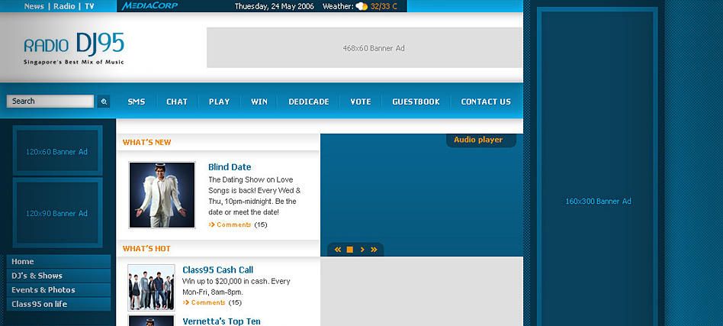This screenshot has width=723, height=326.
Task: Open the Vernetta's Top Ten article title
Action: [221, 321]
